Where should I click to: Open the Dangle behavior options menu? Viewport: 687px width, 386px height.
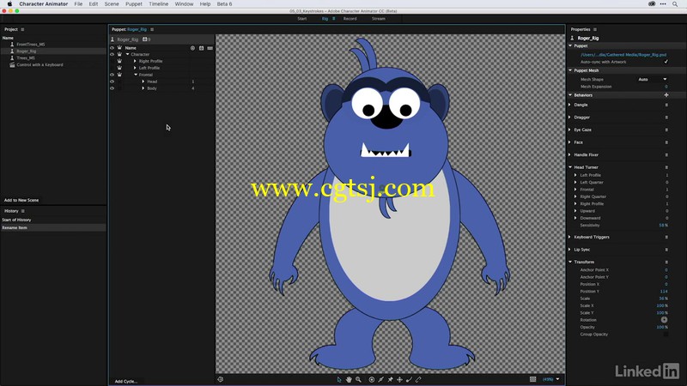coord(666,105)
